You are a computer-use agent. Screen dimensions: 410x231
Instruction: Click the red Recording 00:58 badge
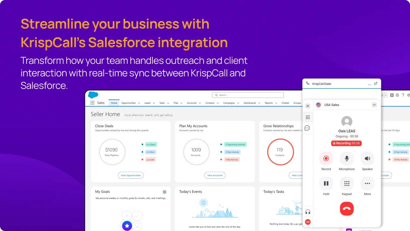(x=346, y=143)
